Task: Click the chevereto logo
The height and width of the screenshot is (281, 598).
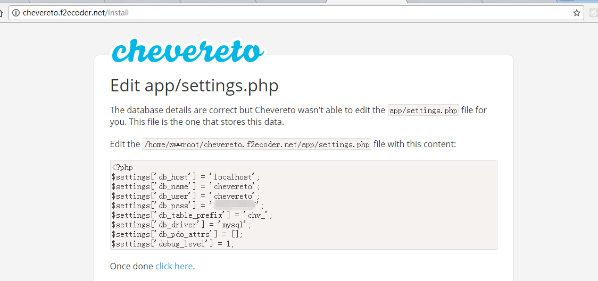Action: pyautogui.click(x=187, y=49)
